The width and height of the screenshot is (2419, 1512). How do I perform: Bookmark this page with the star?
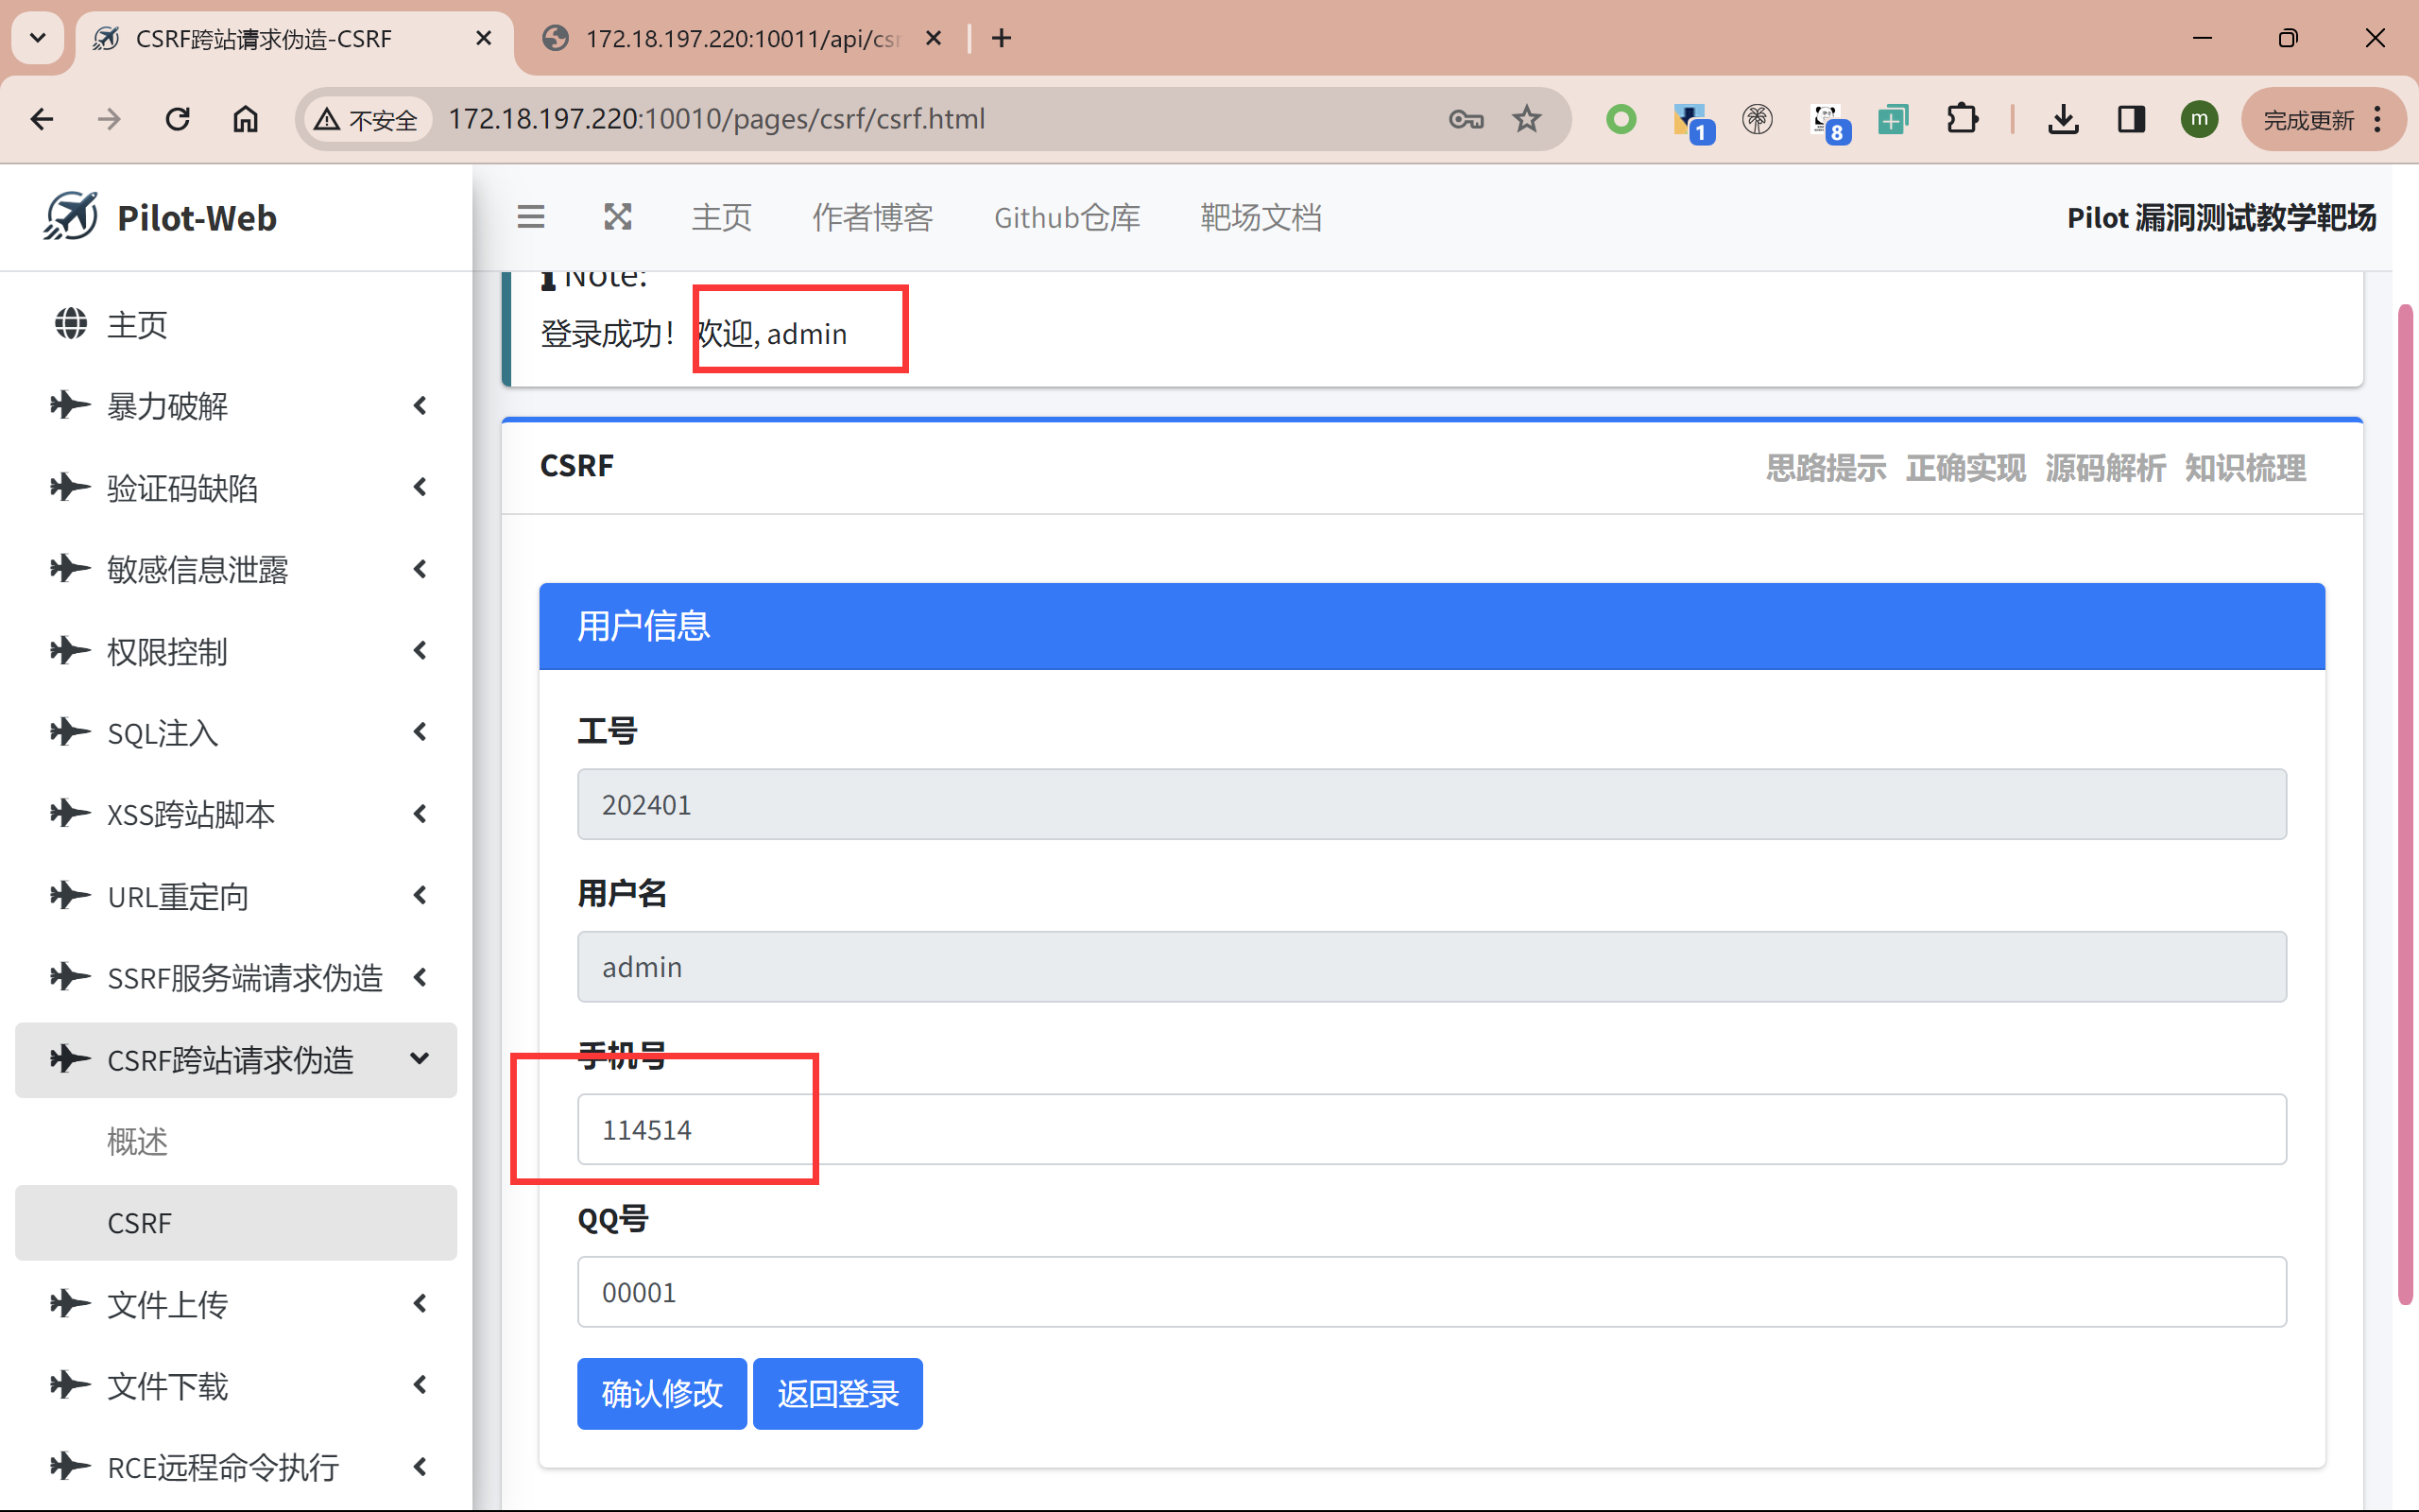click(x=1526, y=120)
